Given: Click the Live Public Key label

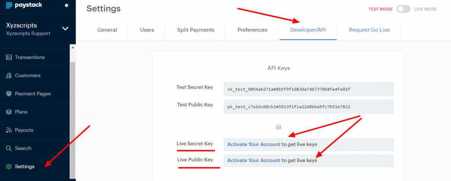Looking at the screenshot, I should point(195,159).
